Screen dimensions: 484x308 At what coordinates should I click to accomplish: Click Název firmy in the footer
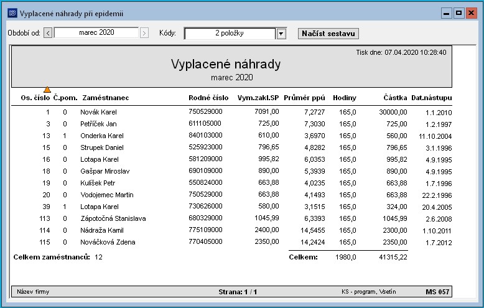(33, 292)
